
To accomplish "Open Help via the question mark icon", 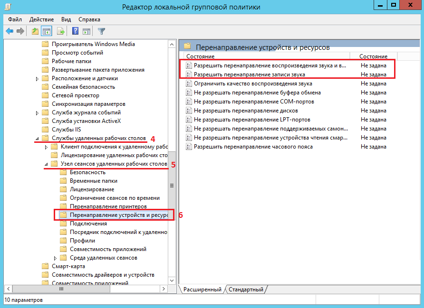I will tap(75, 31).
